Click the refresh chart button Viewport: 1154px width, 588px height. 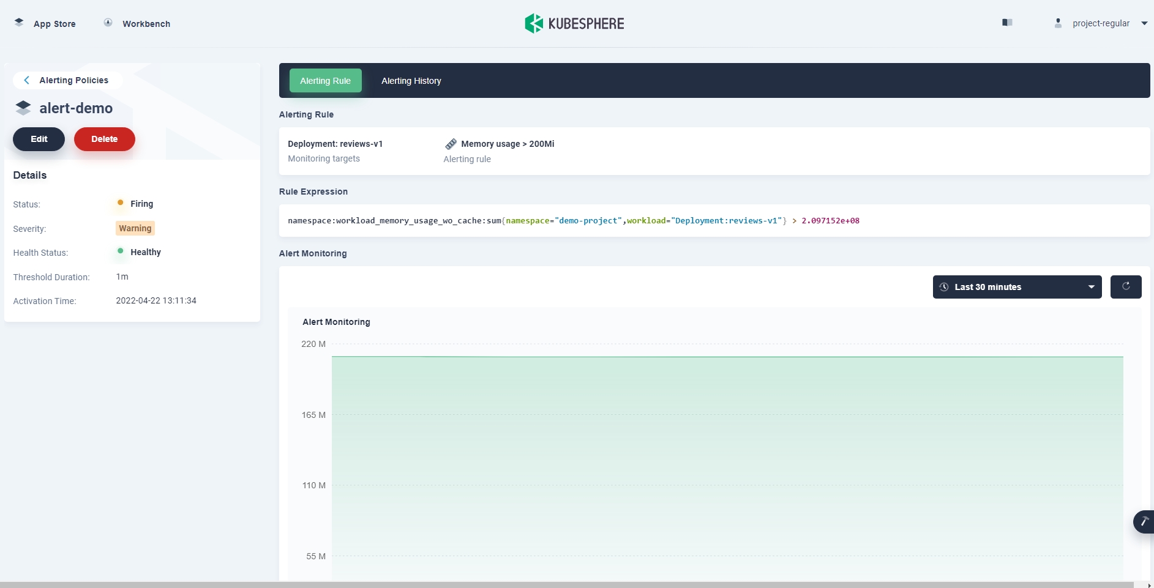pos(1125,286)
